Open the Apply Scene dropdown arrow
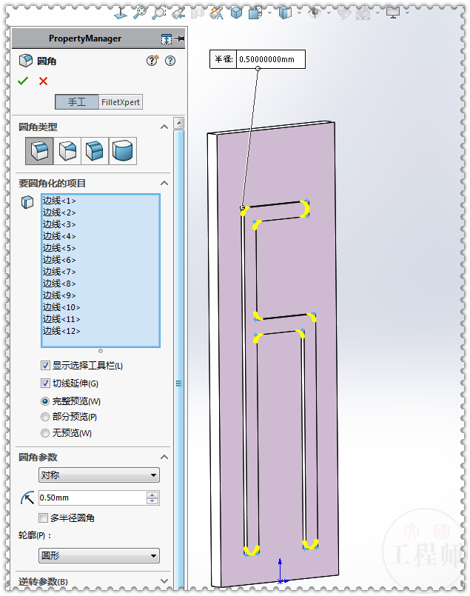This screenshot has height=596, width=470. tap(377, 13)
